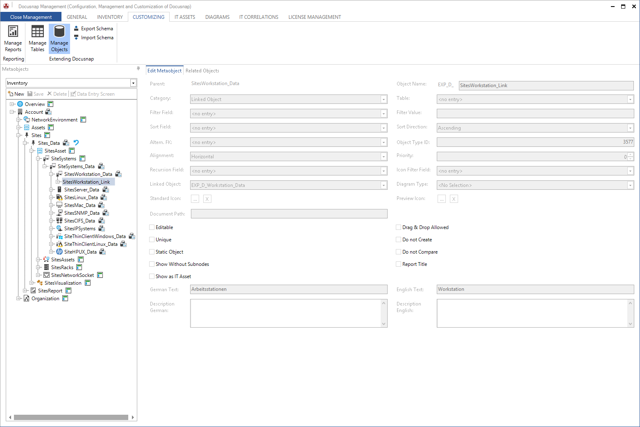Toggle the Editable checkbox
The height and width of the screenshot is (427, 640).
tap(152, 227)
